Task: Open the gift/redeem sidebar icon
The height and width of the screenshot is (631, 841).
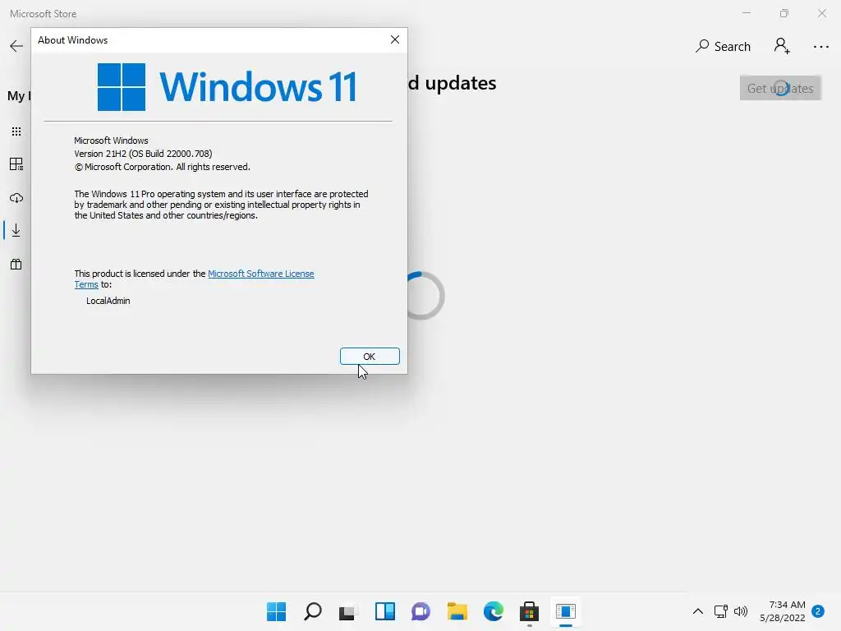Action: tap(16, 264)
